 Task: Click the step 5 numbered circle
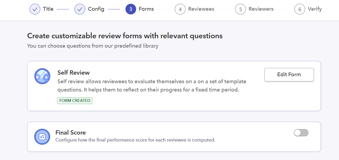[x=241, y=9]
